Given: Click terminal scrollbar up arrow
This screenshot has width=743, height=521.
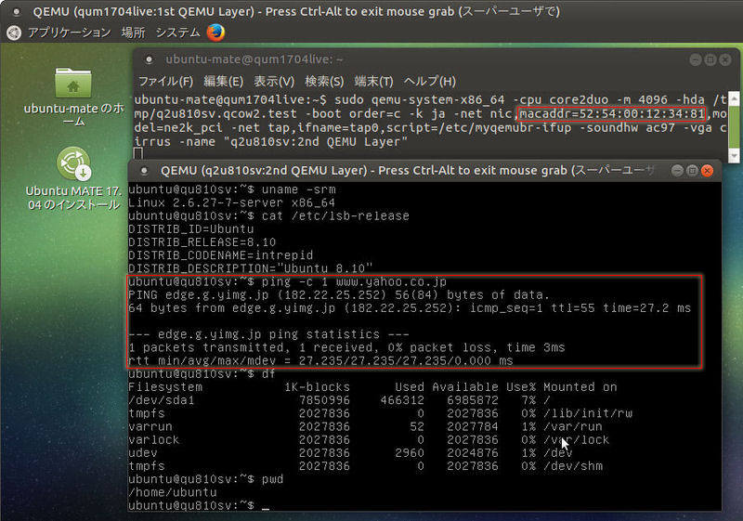Looking at the screenshot, I should coord(734,98).
